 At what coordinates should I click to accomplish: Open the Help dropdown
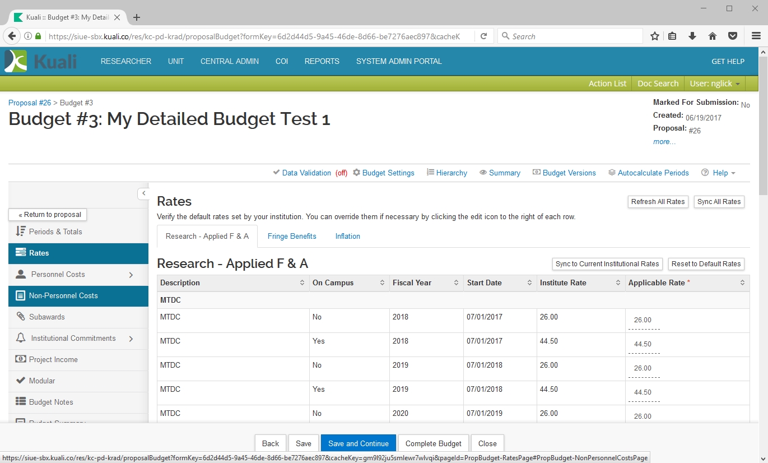(719, 173)
